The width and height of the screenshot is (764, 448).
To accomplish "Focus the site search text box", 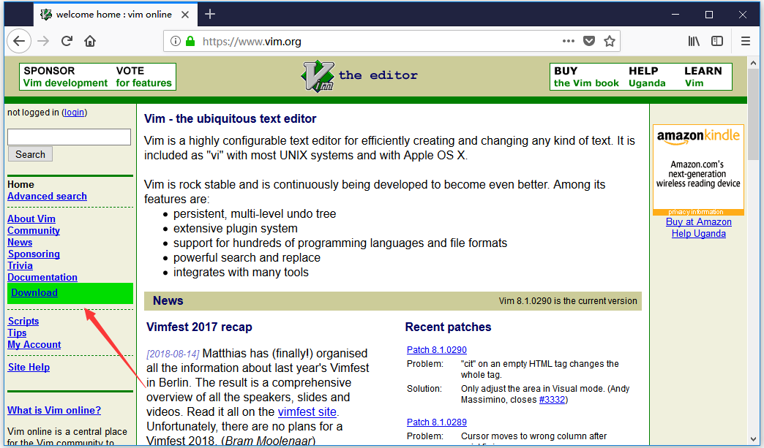I will 70,137.
